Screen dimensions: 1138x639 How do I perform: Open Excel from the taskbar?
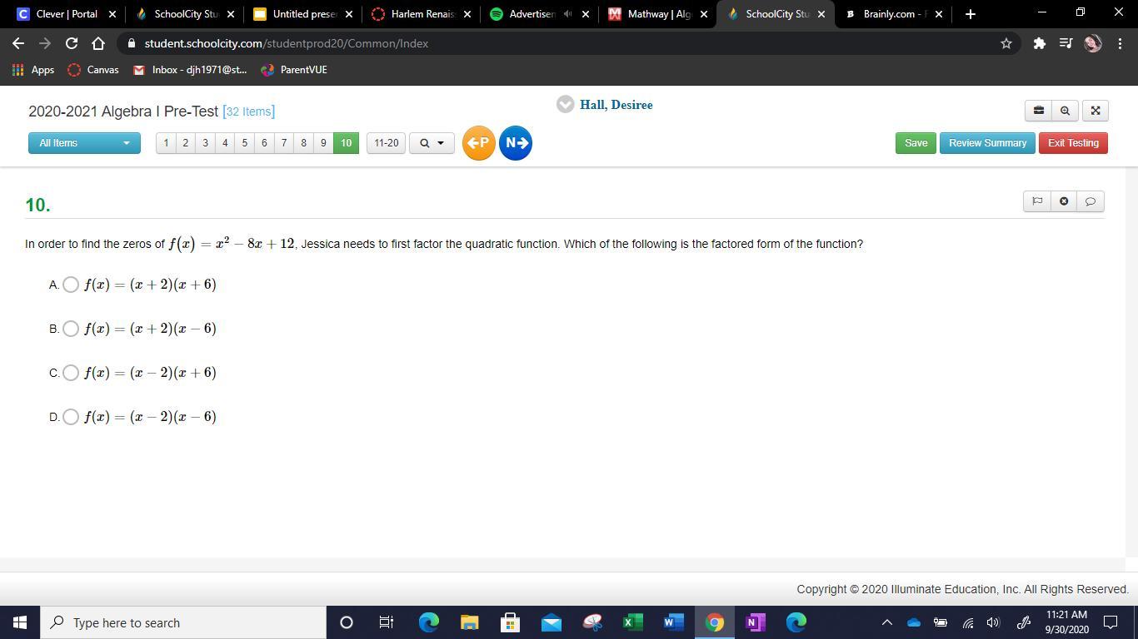[632, 622]
